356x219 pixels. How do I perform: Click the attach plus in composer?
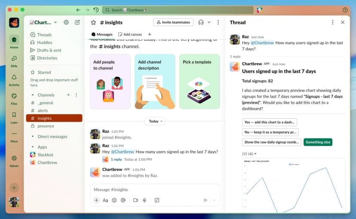click(96, 200)
